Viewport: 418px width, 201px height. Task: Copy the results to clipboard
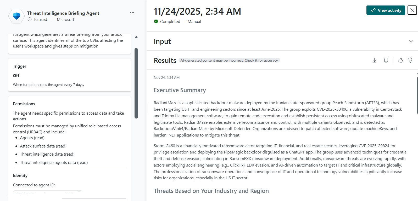click(386, 60)
